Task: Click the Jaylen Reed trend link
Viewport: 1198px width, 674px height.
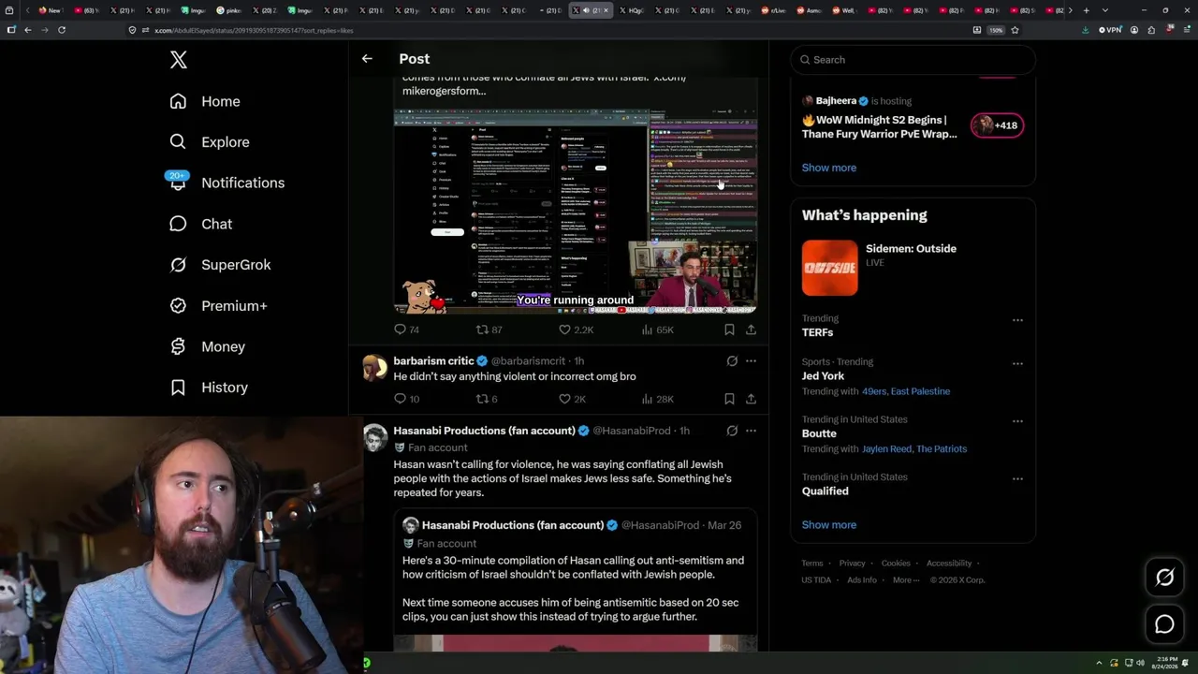Action: (886, 449)
